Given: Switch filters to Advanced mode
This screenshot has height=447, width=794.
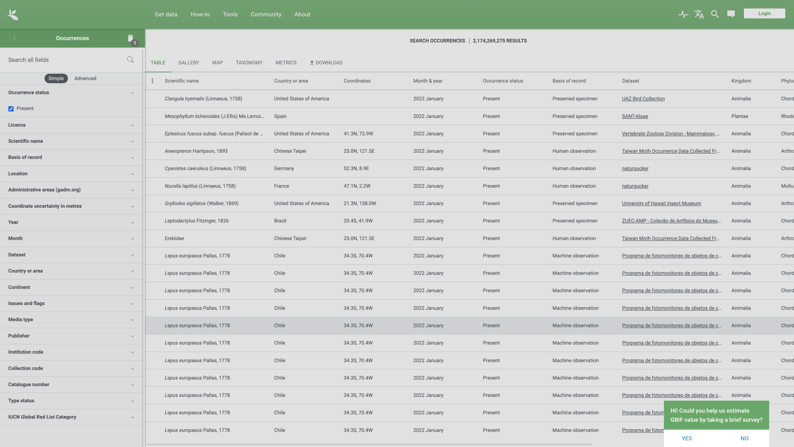Looking at the screenshot, I should tap(85, 78).
